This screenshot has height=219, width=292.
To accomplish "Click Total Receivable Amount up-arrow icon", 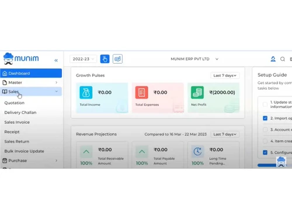I will click(x=86, y=152).
